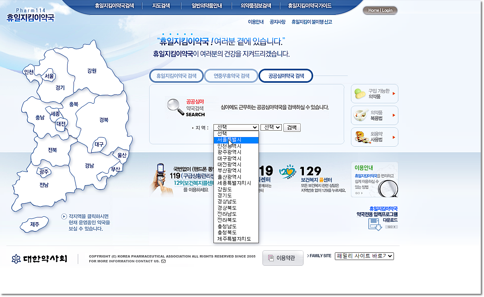Select 충청북도 from the list
This screenshot has width=484, height=297.
236,233
